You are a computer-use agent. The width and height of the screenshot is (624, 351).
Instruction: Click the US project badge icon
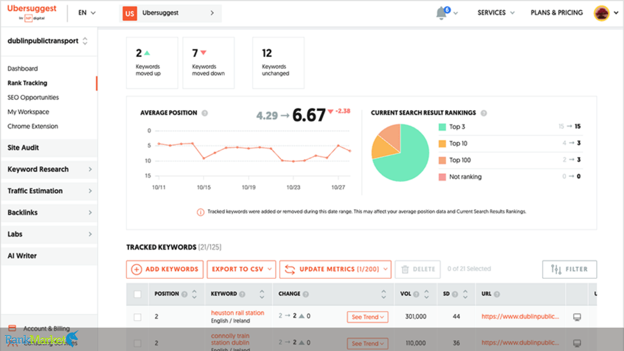pos(129,14)
